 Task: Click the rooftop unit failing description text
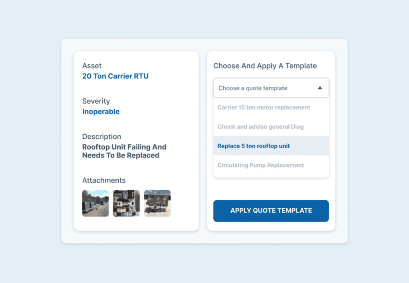pyautogui.click(x=124, y=151)
